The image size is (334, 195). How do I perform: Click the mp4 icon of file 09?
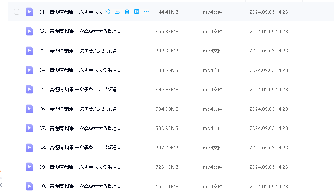pos(29,167)
